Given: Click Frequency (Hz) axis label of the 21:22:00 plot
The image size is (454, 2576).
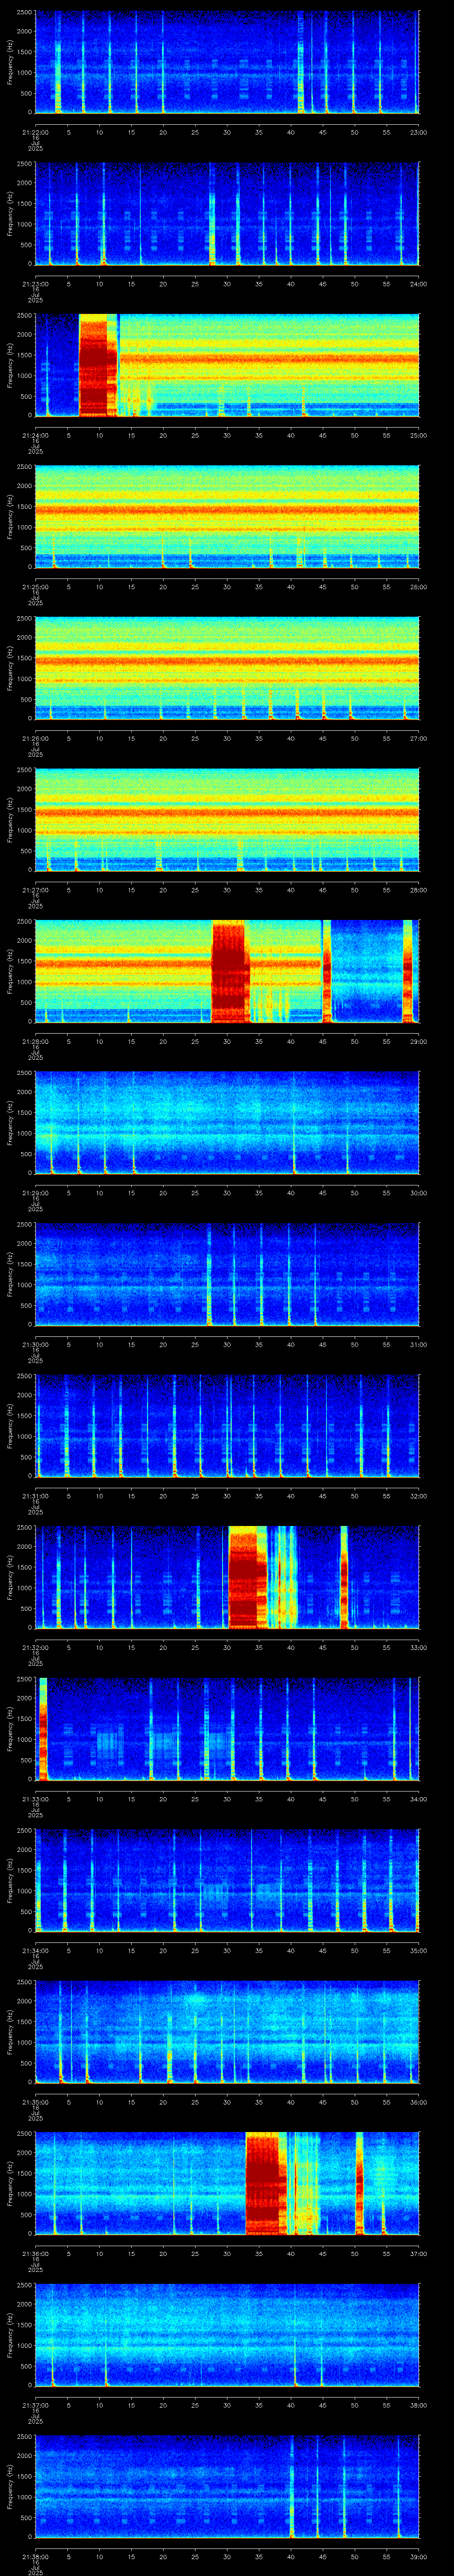Looking at the screenshot, I should (x=10, y=62).
